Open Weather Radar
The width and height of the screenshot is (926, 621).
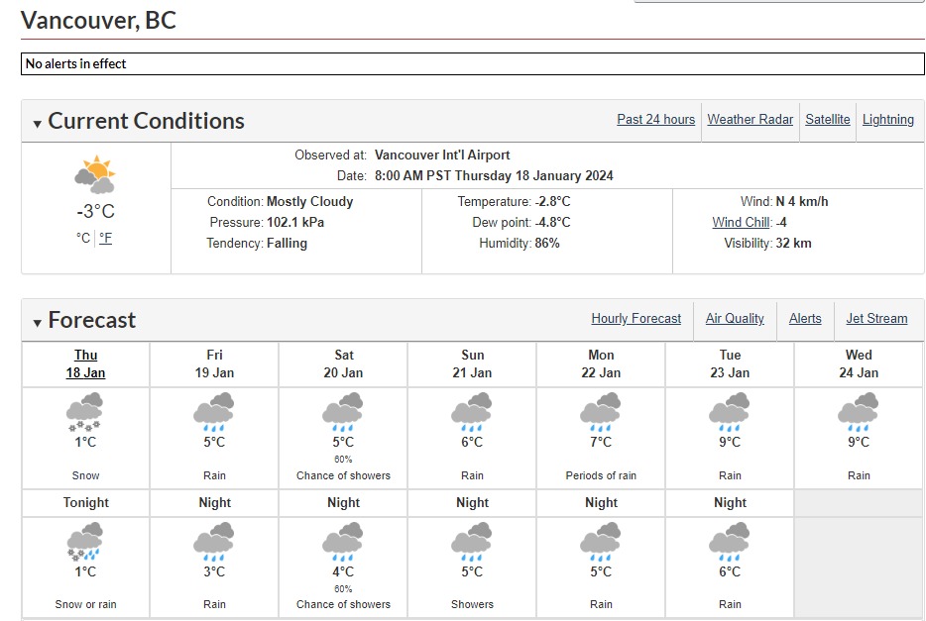coord(750,119)
